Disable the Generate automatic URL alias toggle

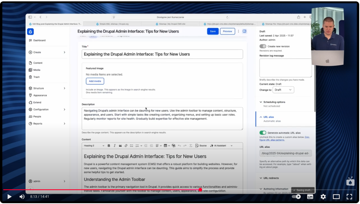(x=263, y=132)
